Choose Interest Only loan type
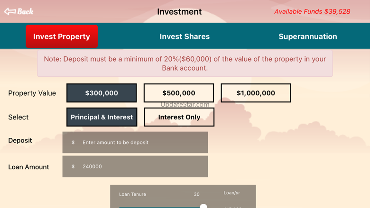370x208 pixels. point(179,117)
